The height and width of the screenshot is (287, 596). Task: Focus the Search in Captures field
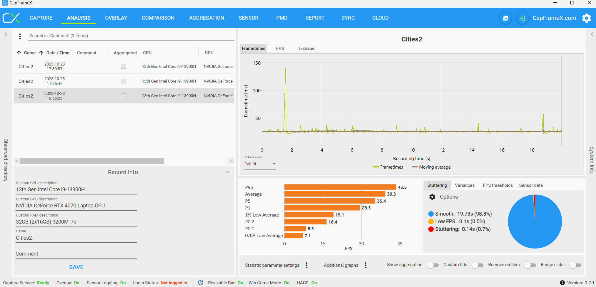(x=131, y=36)
